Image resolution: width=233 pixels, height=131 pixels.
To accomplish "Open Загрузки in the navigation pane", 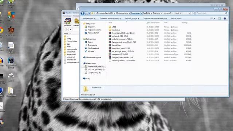I will (x=91, y=27).
